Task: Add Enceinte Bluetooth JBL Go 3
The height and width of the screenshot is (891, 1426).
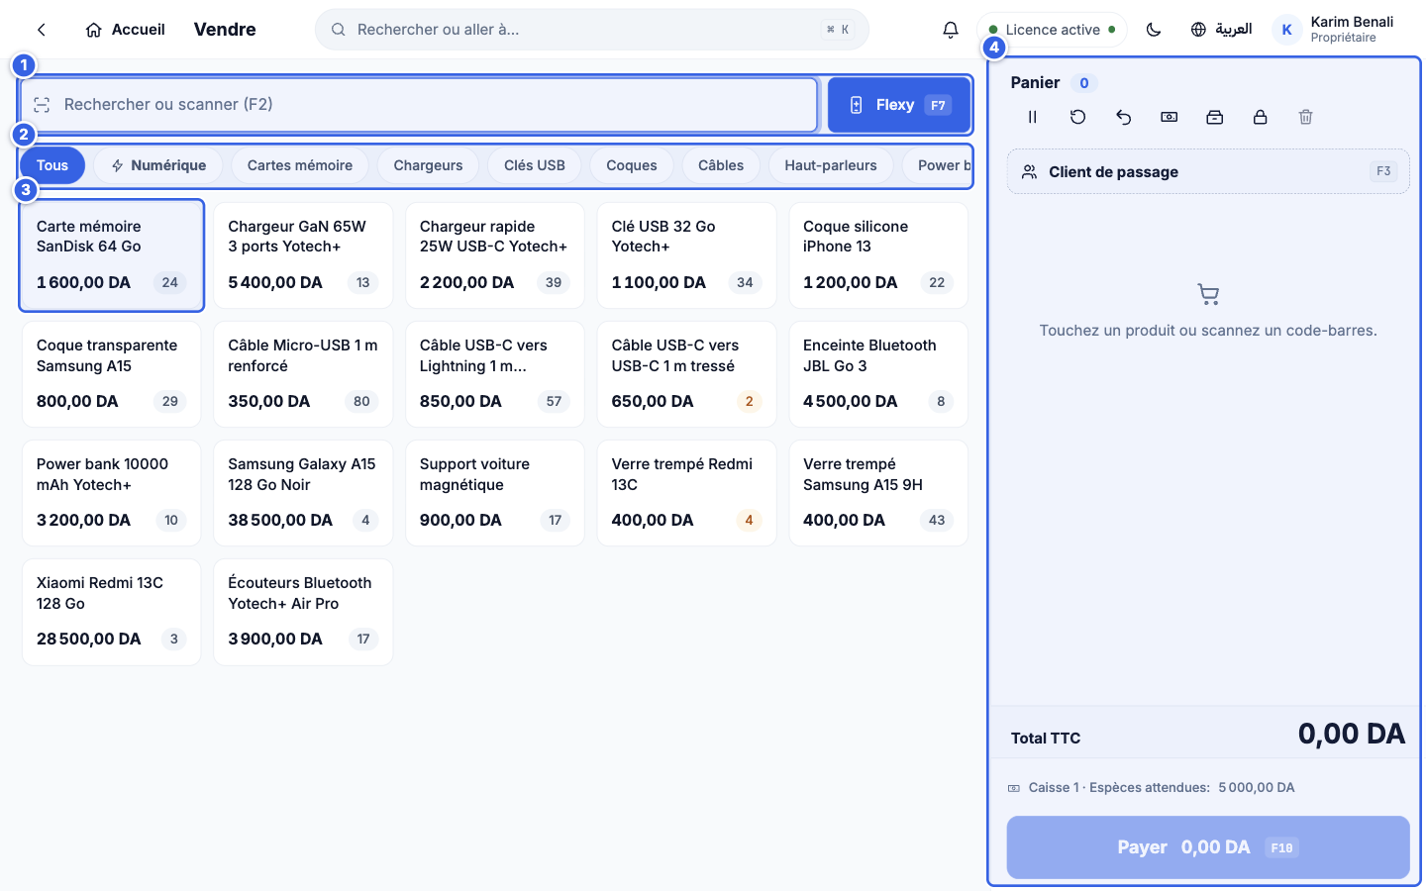Action: click(x=878, y=374)
